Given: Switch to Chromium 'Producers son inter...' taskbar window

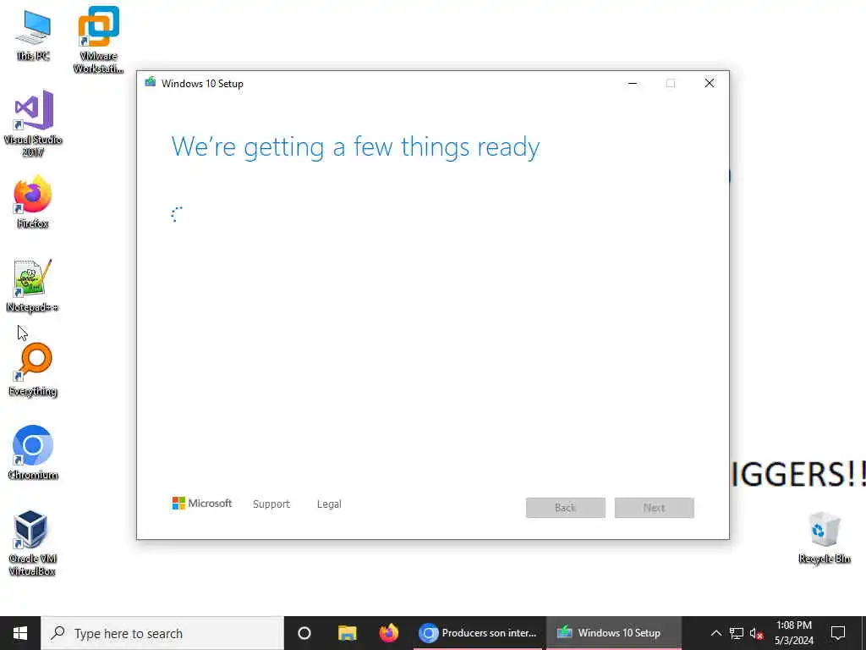Looking at the screenshot, I should click(x=478, y=633).
